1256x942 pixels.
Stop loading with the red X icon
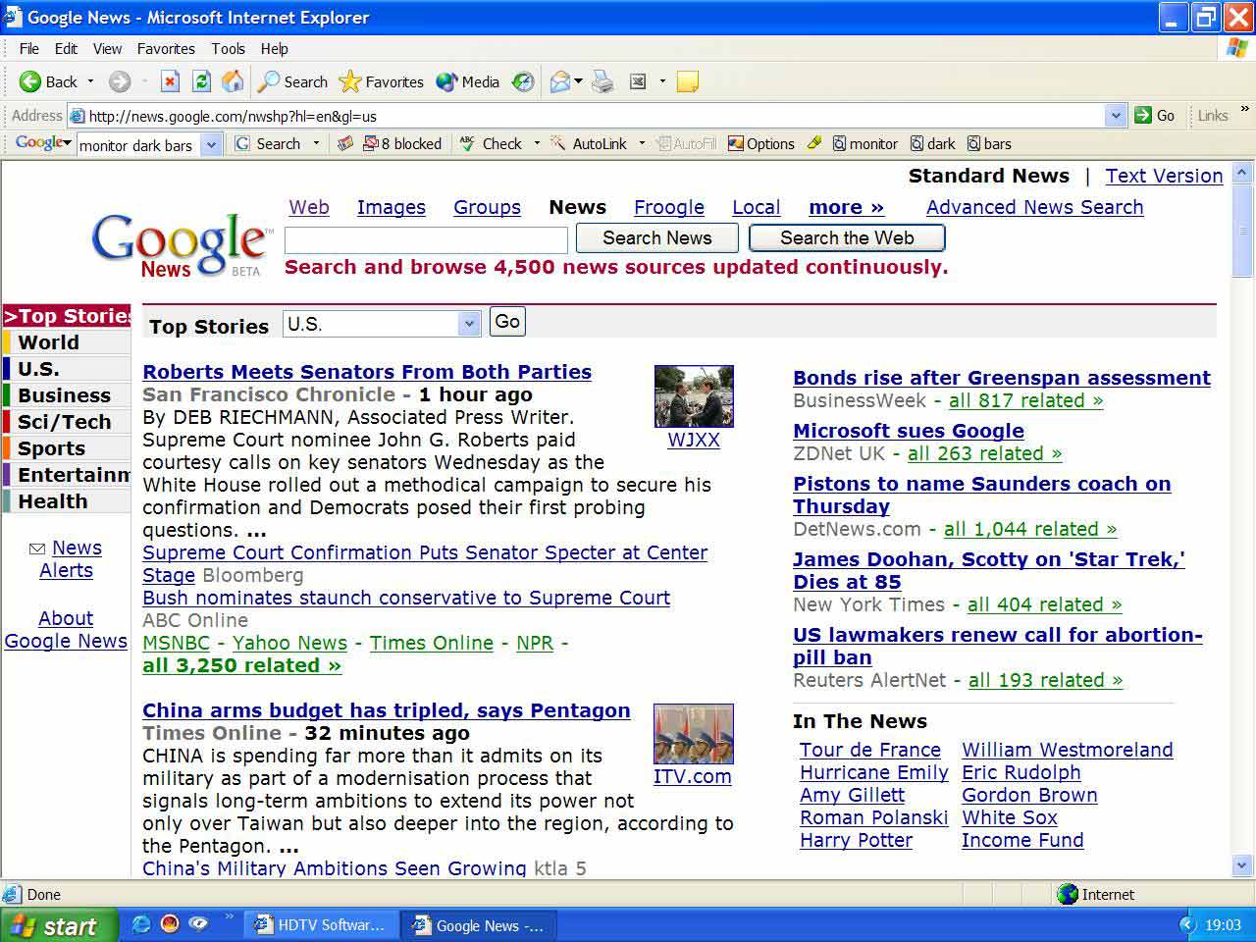point(170,82)
